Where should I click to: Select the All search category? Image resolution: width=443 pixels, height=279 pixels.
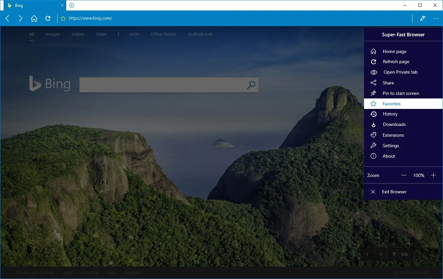[x=31, y=34]
